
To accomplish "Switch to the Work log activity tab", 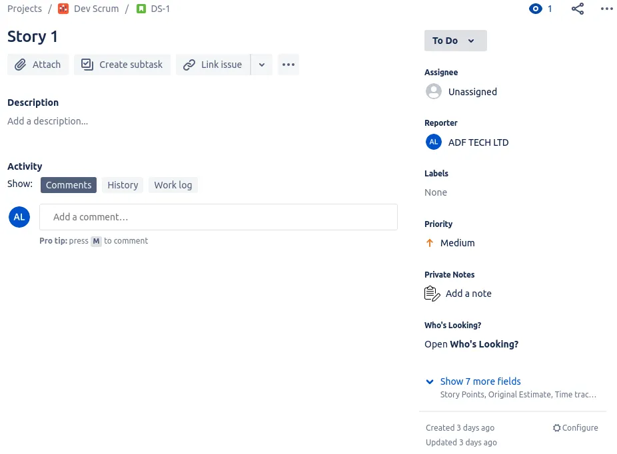I will click(x=173, y=185).
